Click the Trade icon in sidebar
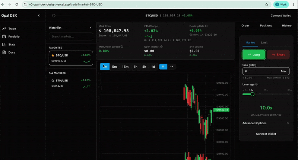 tap(4, 29)
